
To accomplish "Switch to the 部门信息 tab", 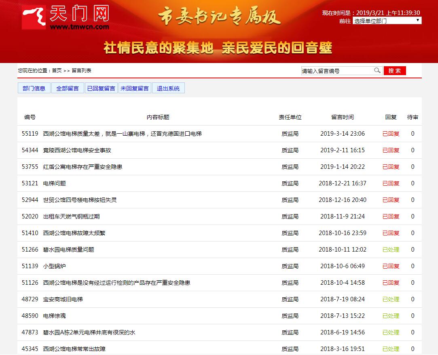I will point(34,88).
